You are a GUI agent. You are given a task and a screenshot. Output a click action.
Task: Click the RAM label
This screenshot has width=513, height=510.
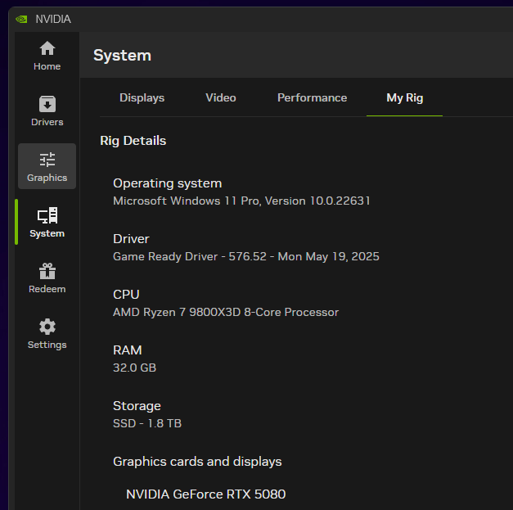point(128,350)
